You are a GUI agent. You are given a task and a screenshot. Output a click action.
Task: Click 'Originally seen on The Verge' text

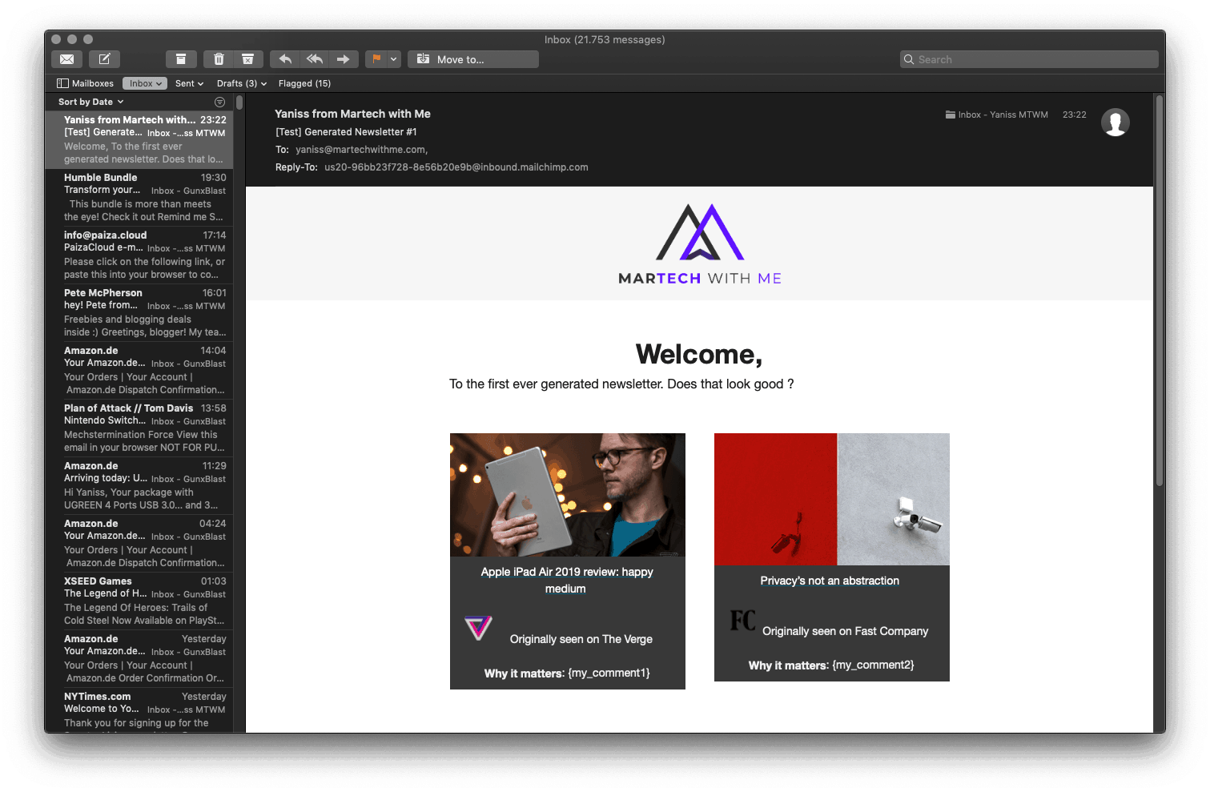point(581,639)
